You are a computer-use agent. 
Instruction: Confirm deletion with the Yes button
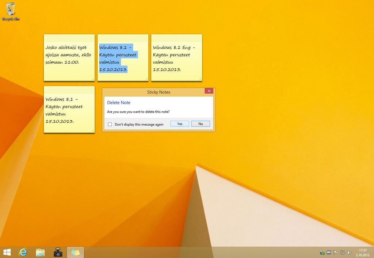[180, 124]
